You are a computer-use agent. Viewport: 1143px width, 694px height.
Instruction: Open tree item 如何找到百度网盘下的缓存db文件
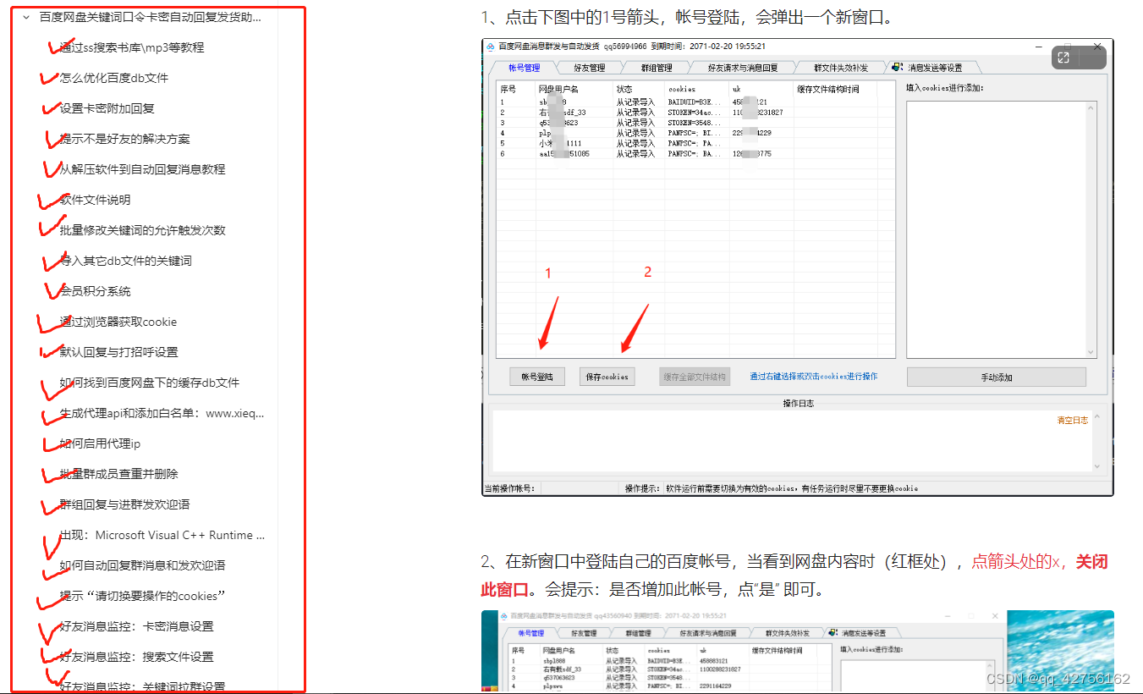tap(150, 383)
